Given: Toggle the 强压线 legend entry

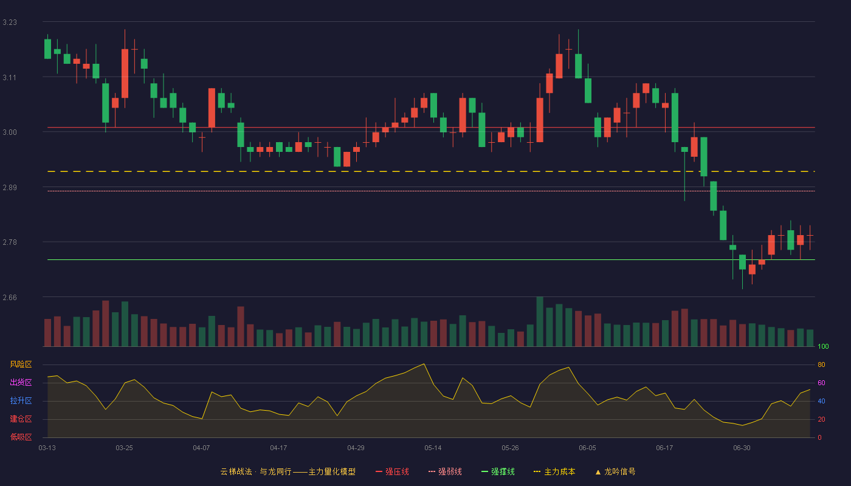Looking at the screenshot, I should pos(392,471).
